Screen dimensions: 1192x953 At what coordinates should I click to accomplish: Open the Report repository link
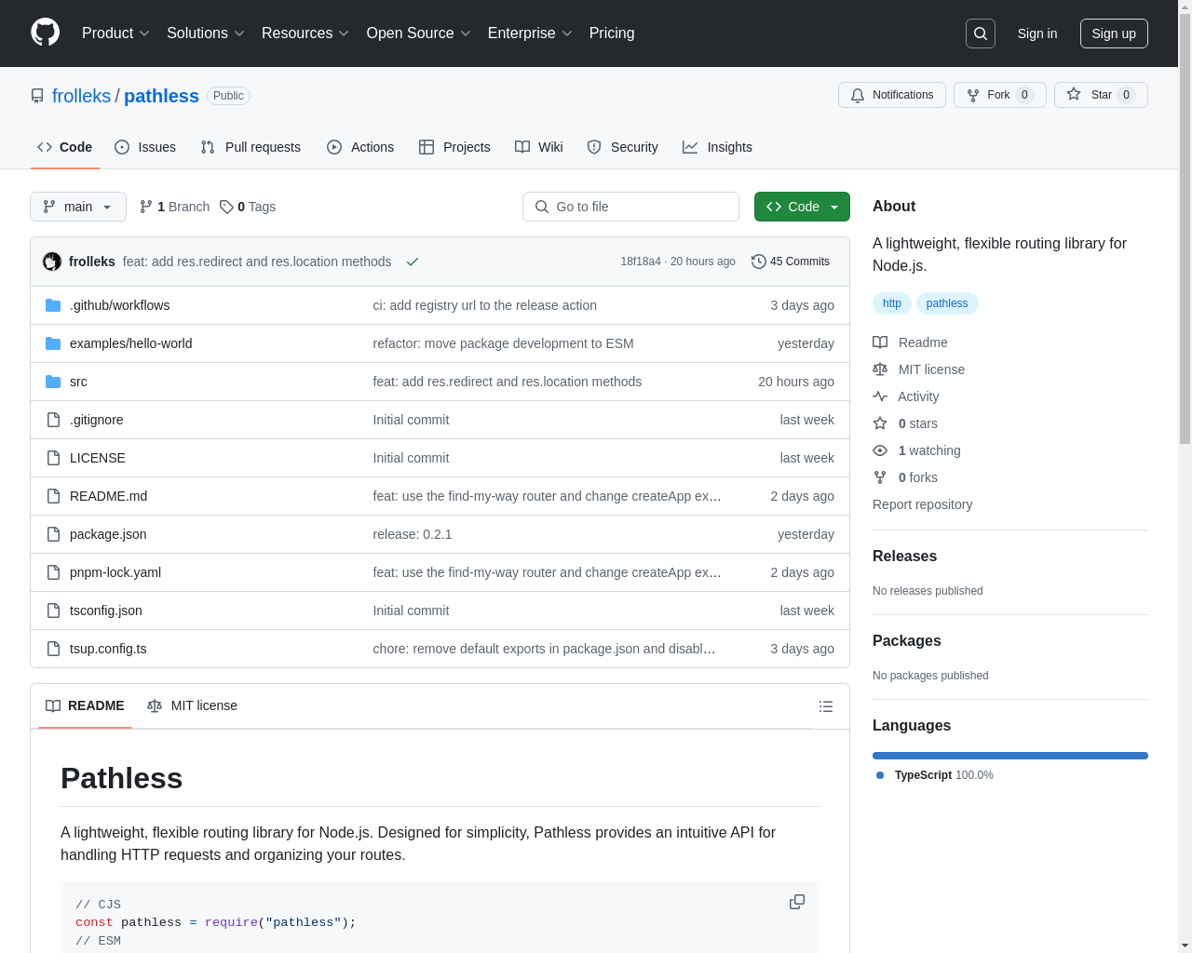922,504
